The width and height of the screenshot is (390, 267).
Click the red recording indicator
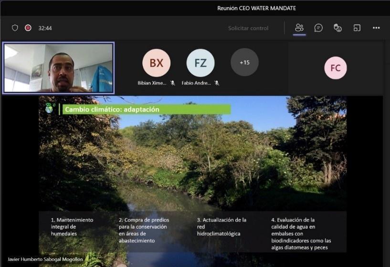click(28, 28)
